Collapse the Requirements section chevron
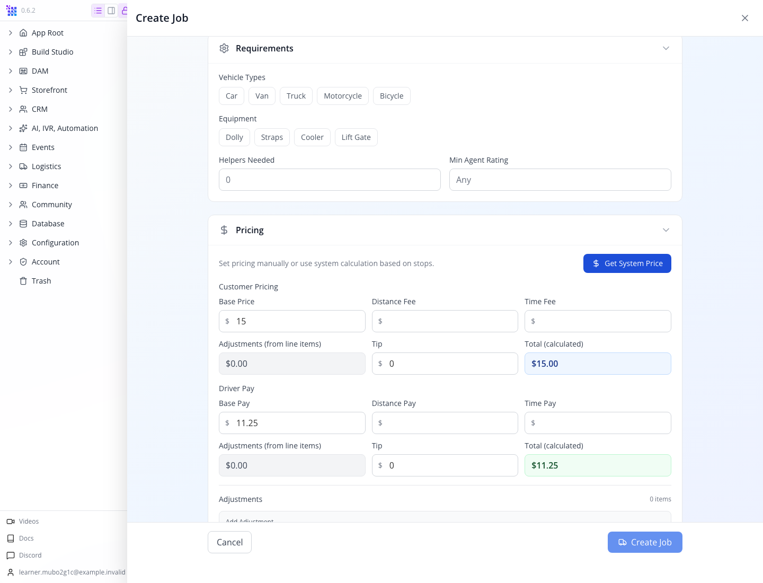This screenshot has width=763, height=583. coord(666,48)
